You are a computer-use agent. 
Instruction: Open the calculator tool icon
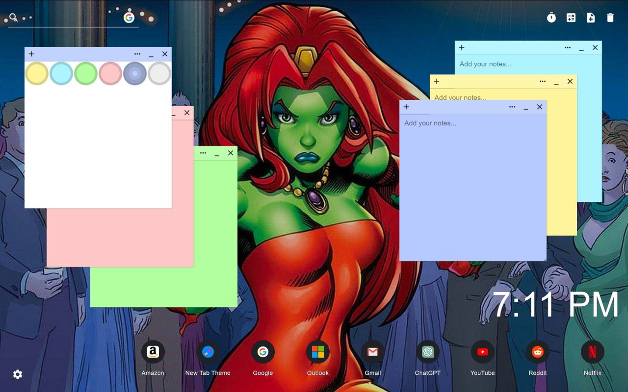(571, 18)
